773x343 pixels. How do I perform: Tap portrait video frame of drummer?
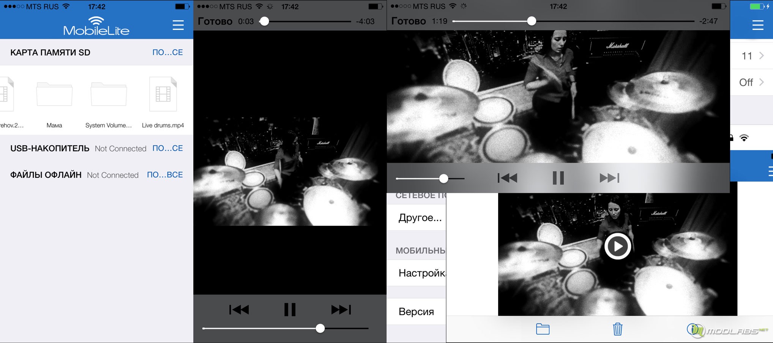coord(290,171)
